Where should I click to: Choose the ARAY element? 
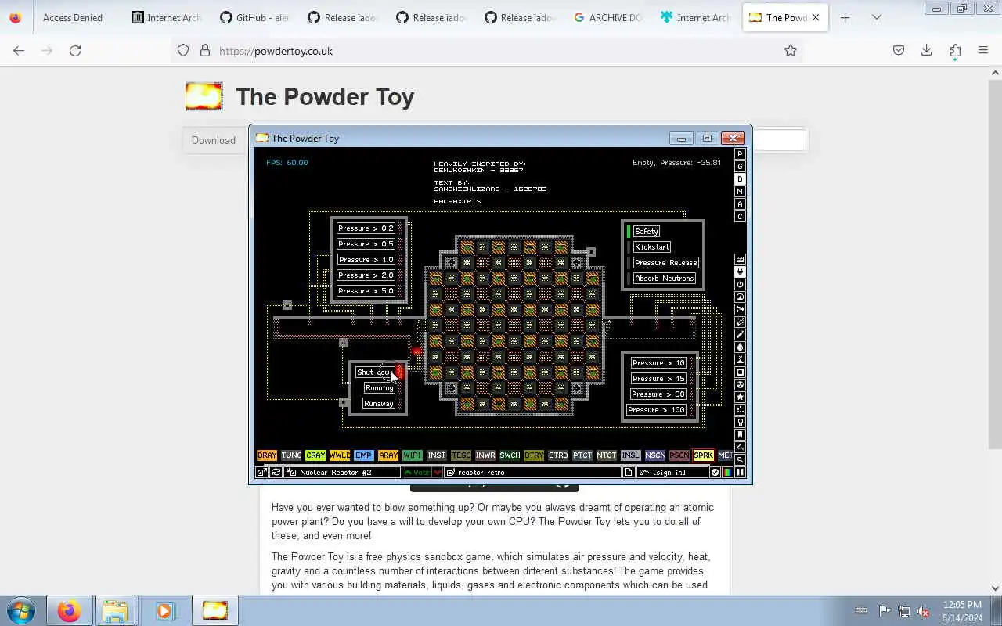(388, 455)
